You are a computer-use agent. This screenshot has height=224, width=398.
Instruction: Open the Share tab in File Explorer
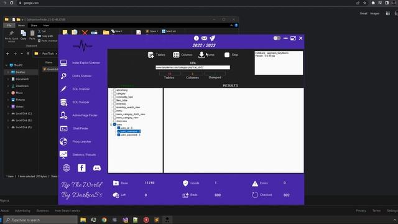pos(34,26)
